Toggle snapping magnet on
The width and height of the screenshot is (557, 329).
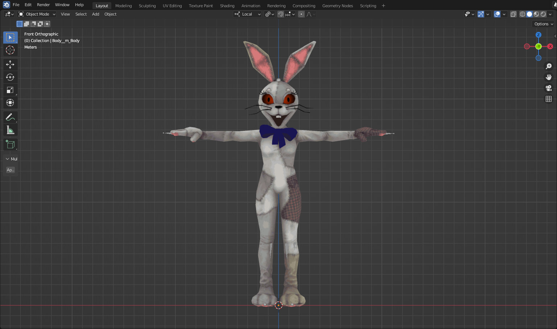[281, 14]
